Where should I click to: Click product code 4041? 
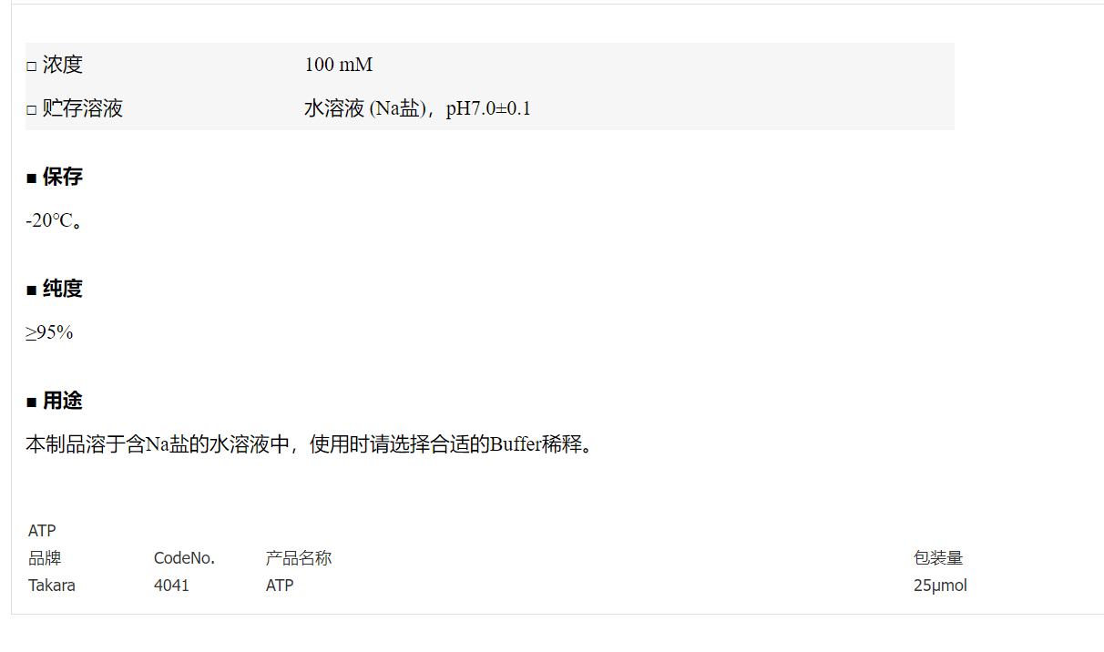point(171,586)
